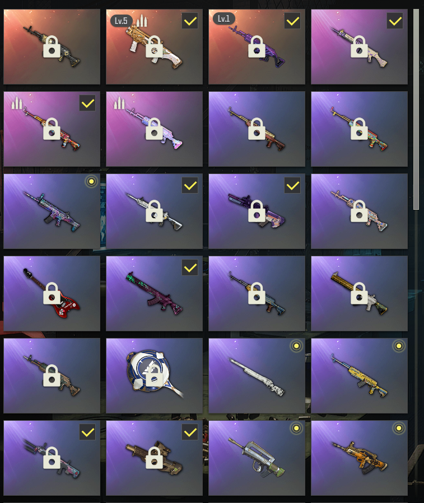Click the Lv.5 level badge
424x503 pixels.
pyautogui.click(x=122, y=21)
